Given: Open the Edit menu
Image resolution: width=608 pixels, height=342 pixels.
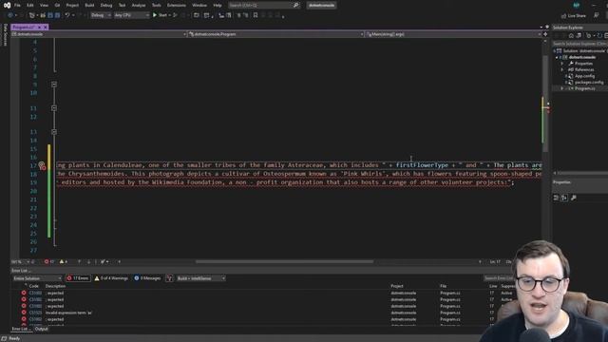Looking at the screenshot, I should [x=29, y=5].
